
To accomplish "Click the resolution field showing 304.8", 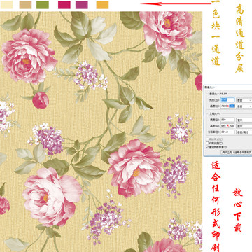I will point(227,132).
